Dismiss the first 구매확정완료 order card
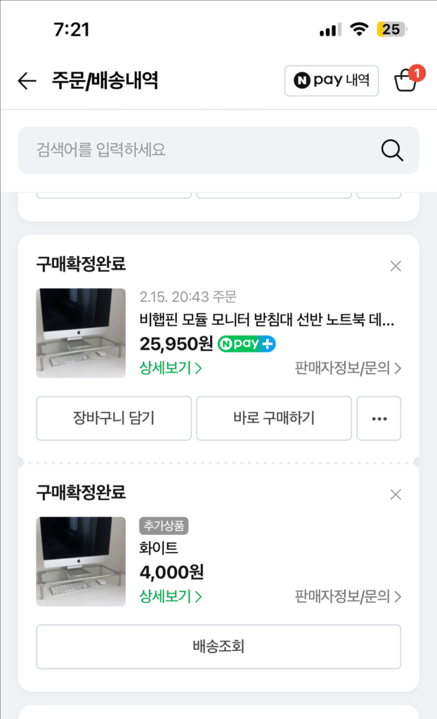The image size is (437, 719). click(396, 266)
